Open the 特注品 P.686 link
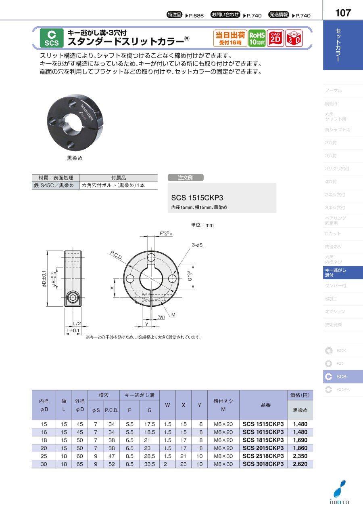 [185, 15]
